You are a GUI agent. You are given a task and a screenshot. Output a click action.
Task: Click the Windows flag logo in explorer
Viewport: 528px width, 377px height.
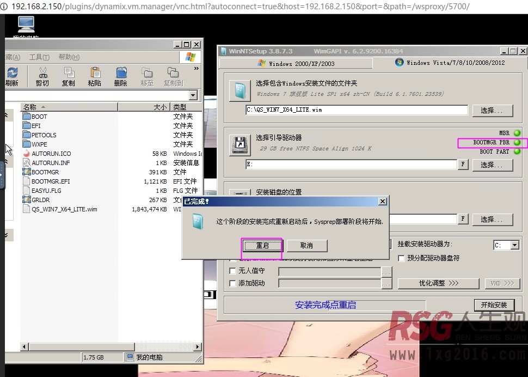pyautogui.click(x=191, y=57)
